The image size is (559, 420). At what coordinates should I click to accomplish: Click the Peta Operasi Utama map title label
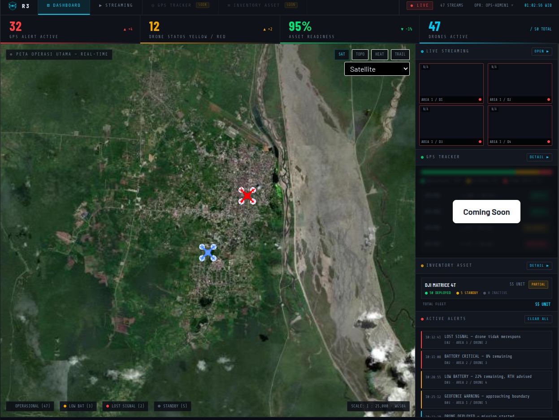(x=60, y=55)
